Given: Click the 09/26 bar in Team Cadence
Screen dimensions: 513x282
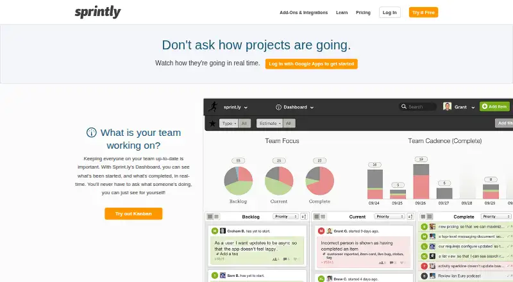Looking at the screenshot, I should 421,181.
